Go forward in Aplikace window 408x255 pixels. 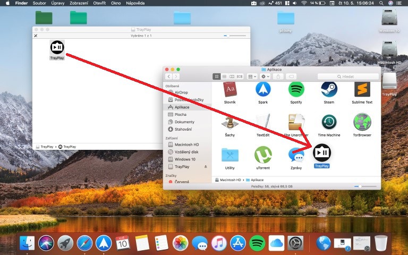click(x=176, y=76)
